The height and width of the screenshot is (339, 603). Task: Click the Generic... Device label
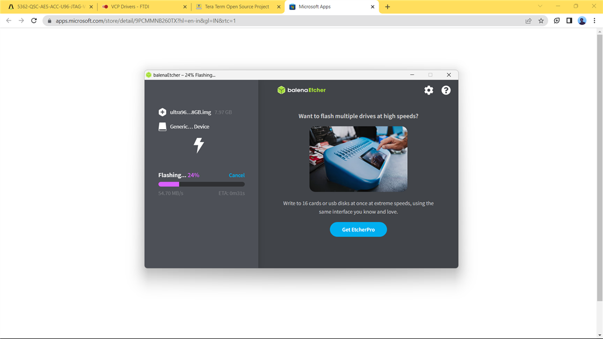[190, 126]
